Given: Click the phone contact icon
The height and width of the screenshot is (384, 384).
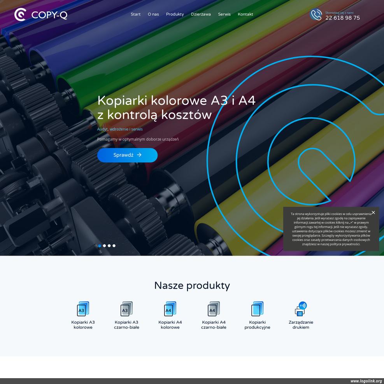Looking at the screenshot, I should coord(316,14).
